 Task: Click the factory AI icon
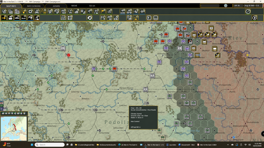pyautogui.click(x=109, y=18)
